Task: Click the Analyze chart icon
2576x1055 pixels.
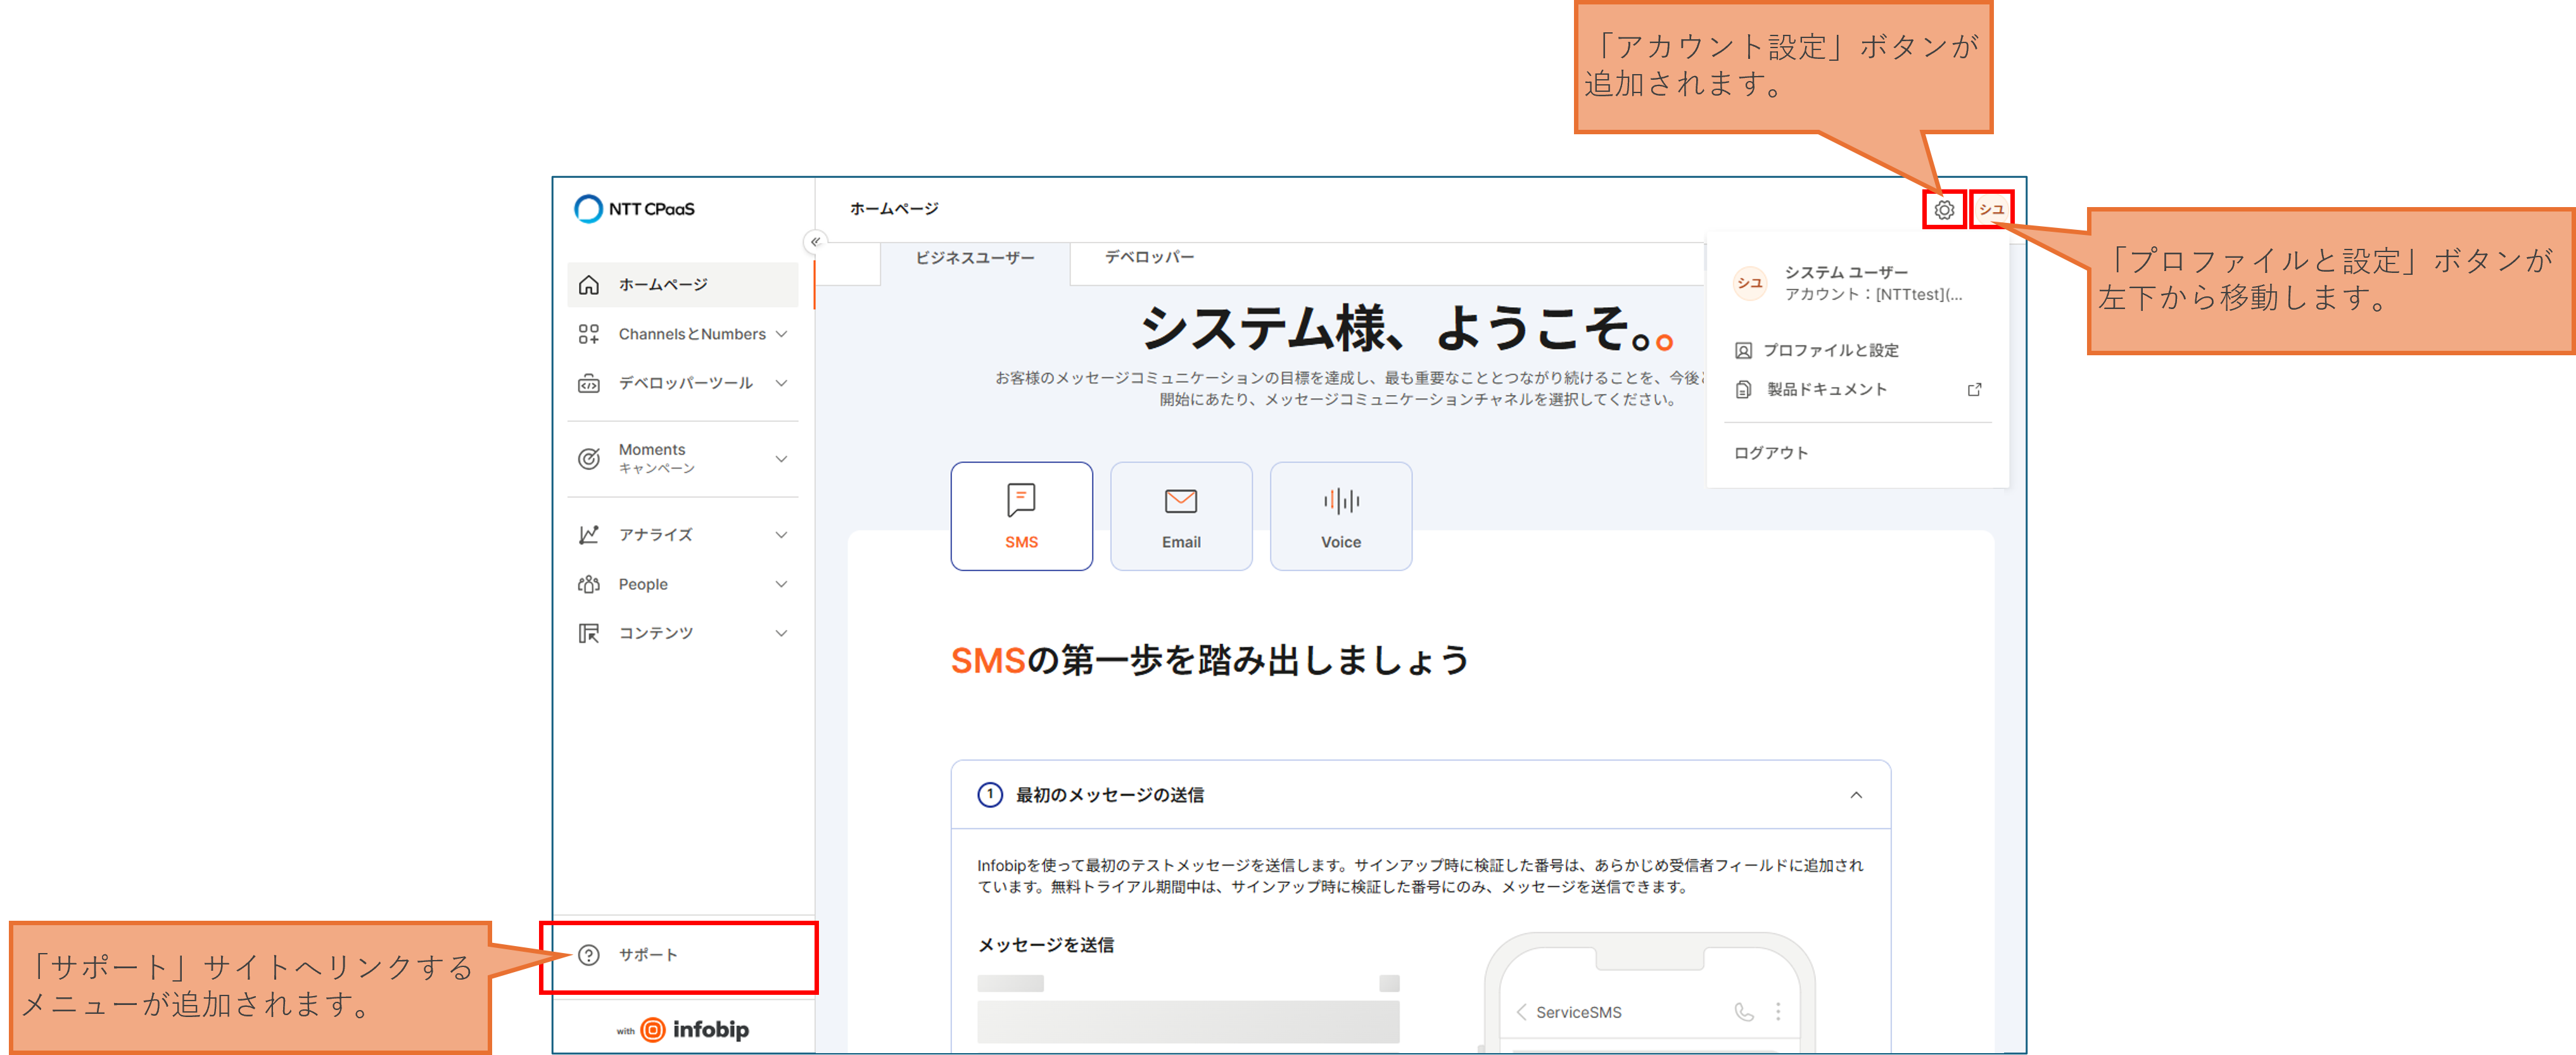Action: [589, 535]
